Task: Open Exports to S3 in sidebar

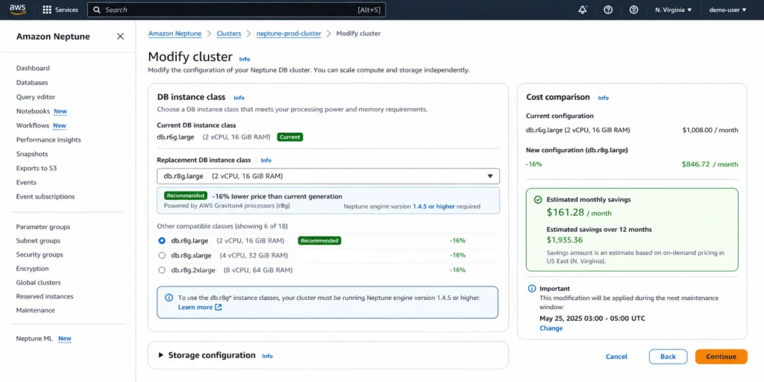Action: coord(37,168)
